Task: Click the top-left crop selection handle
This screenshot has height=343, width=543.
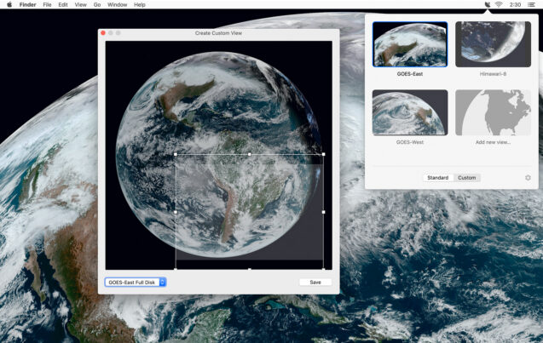Action: pos(176,154)
